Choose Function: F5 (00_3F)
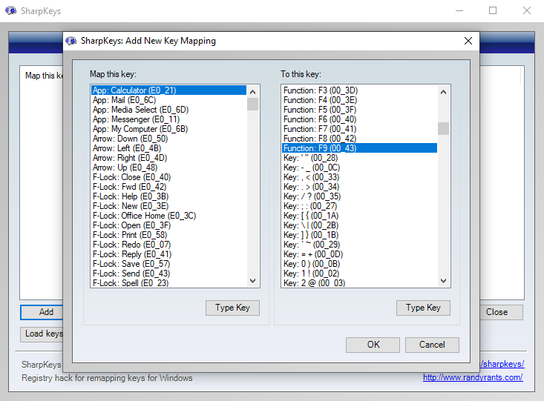The height and width of the screenshot is (401, 544). [x=359, y=110]
